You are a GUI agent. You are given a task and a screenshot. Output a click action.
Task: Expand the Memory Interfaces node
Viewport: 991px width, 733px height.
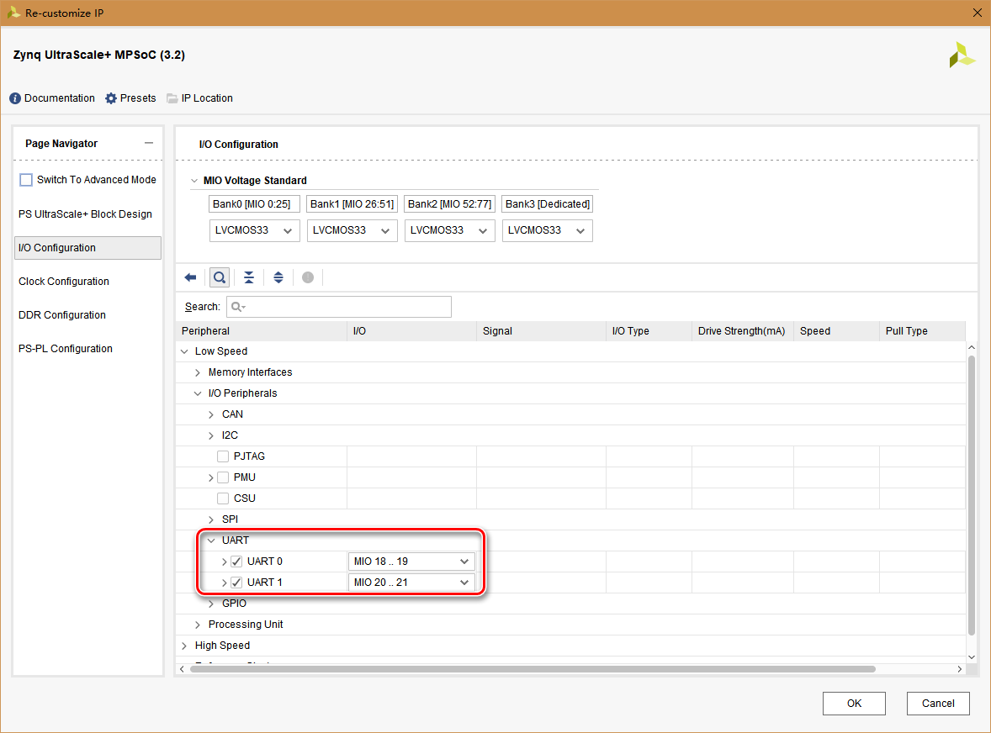[x=198, y=372]
